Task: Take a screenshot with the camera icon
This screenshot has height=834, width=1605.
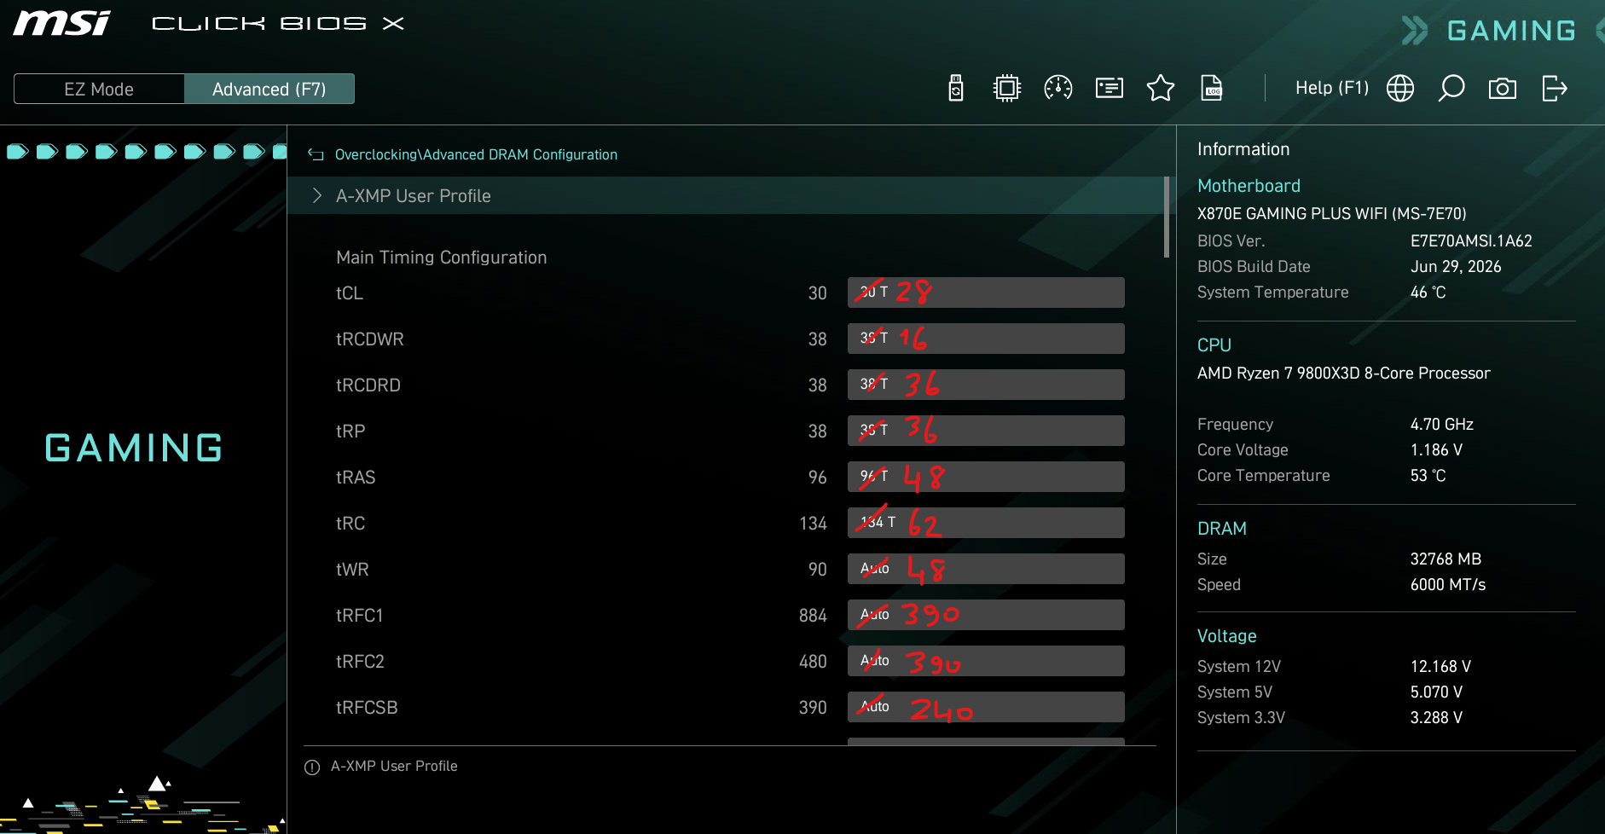Action: click(x=1503, y=89)
